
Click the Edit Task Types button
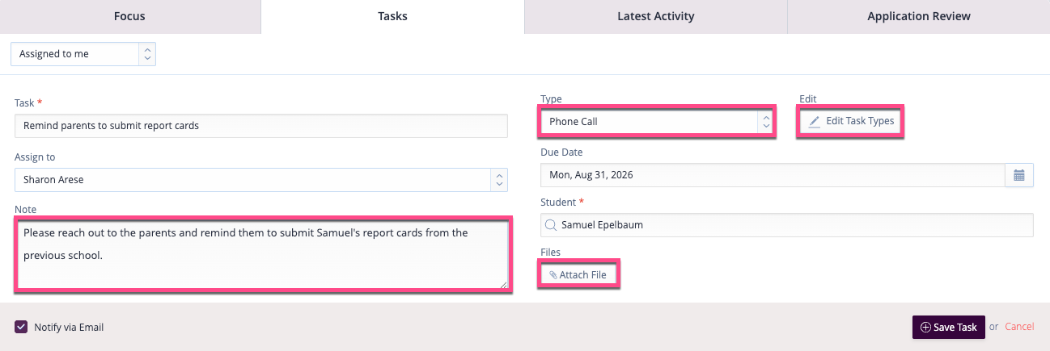851,121
